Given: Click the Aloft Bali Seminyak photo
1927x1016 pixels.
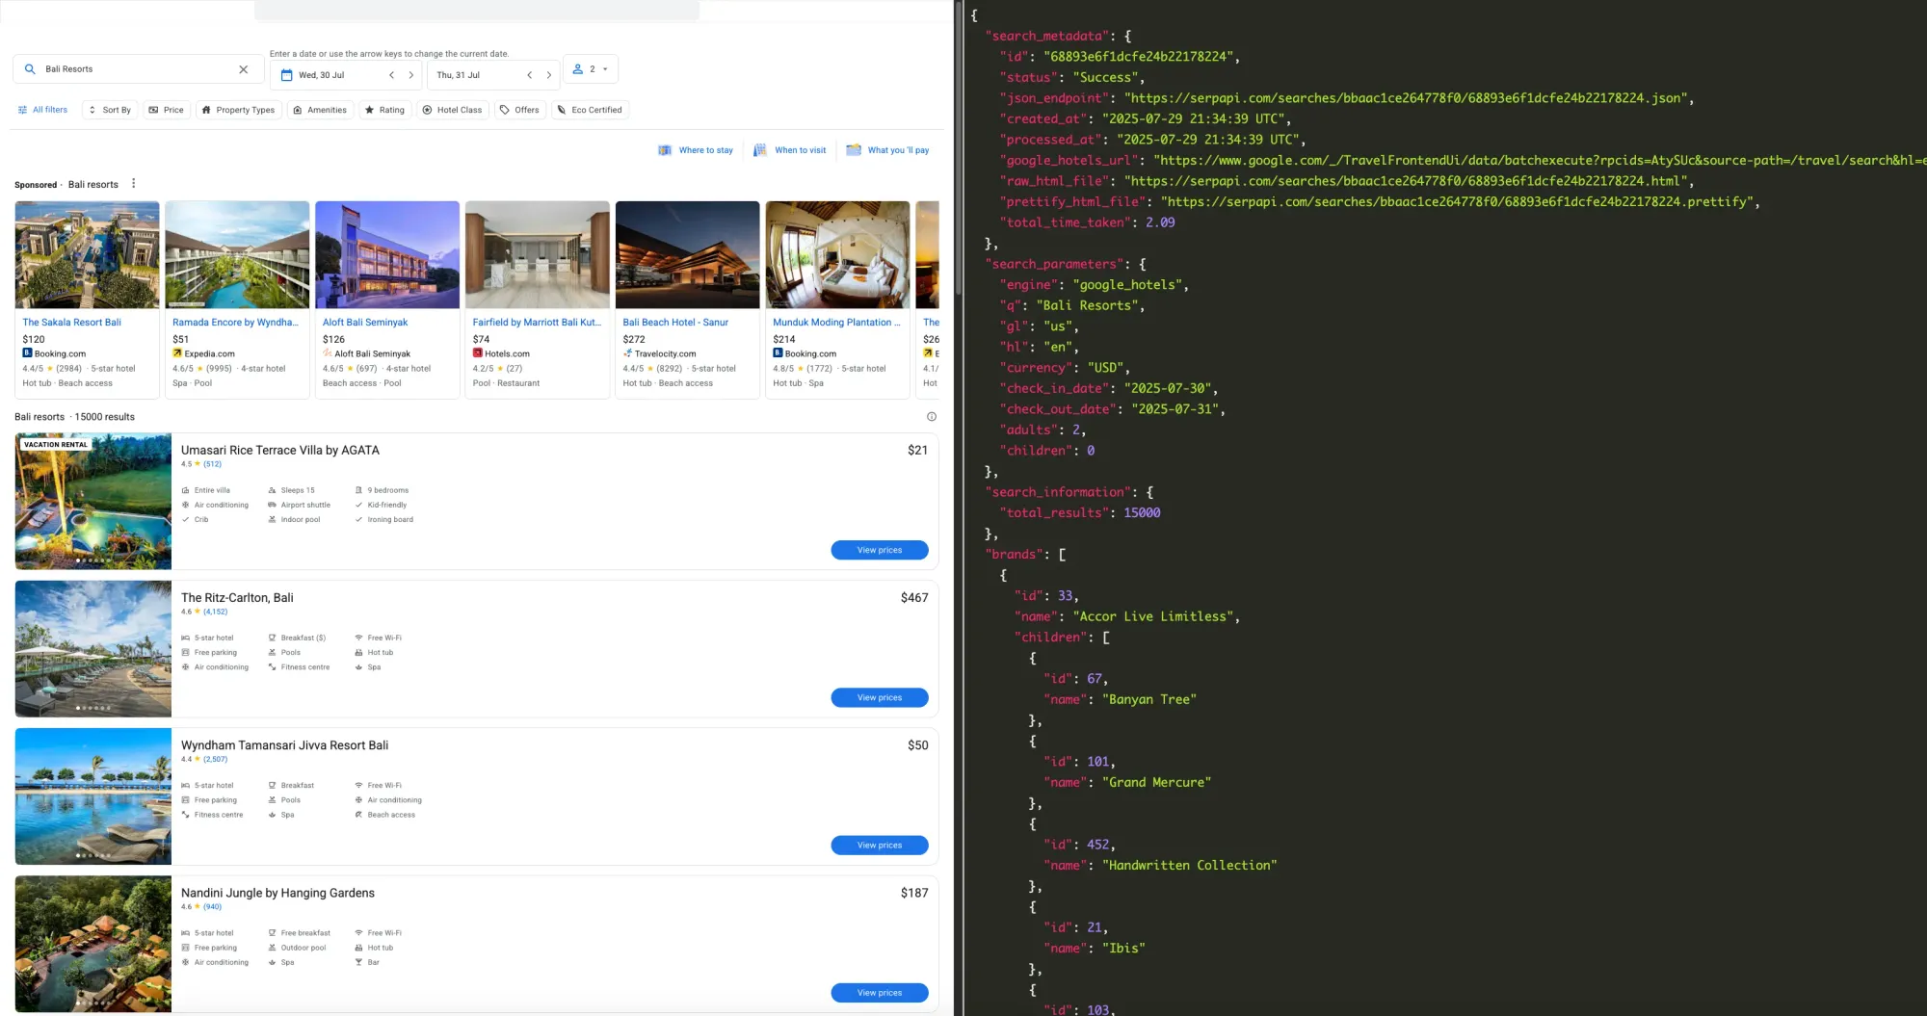Looking at the screenshot, I should (x=387, y=254).
